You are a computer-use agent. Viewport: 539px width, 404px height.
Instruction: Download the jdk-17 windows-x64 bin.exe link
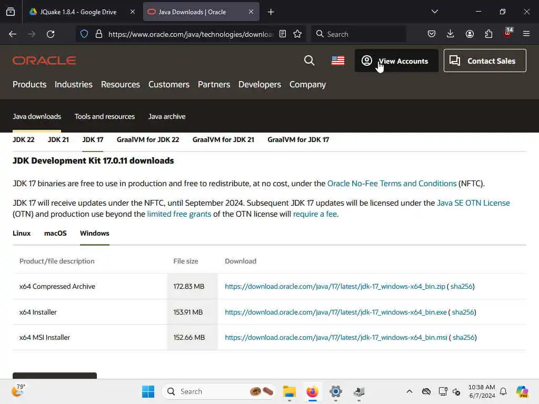335,312
